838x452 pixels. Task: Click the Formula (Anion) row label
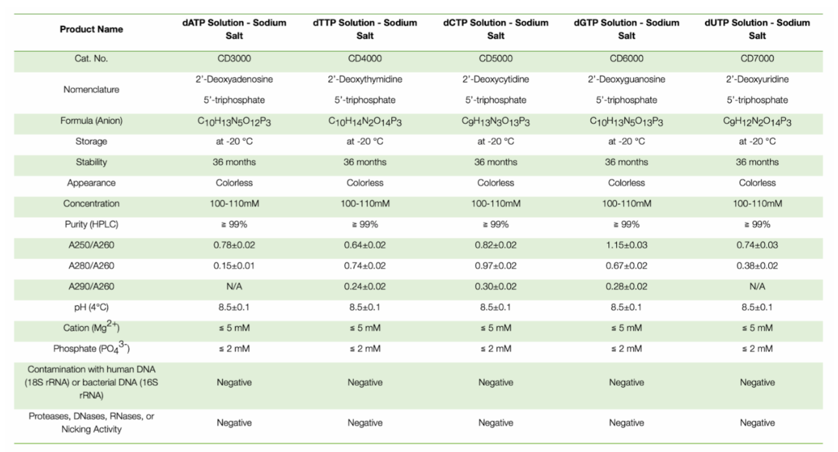click(91, 121)
